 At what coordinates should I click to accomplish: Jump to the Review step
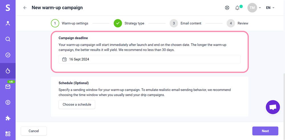tap(238, 23)
